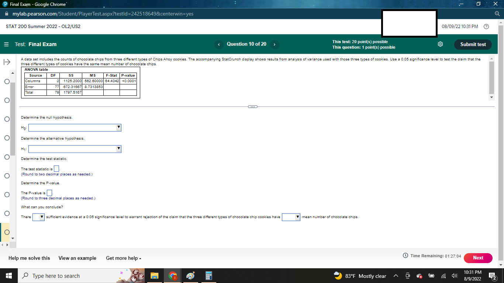The width and height of the screenshot is (504, 283).
Task: Go back using left arrow beside Question 10
Action: [x=219, y=44]
